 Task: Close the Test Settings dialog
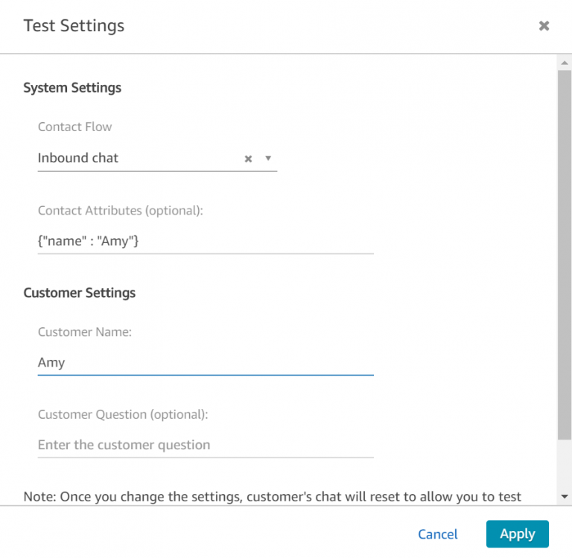(544, 26)
